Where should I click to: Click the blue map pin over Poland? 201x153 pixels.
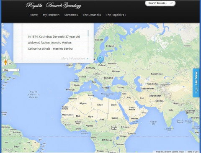[100, 59]
